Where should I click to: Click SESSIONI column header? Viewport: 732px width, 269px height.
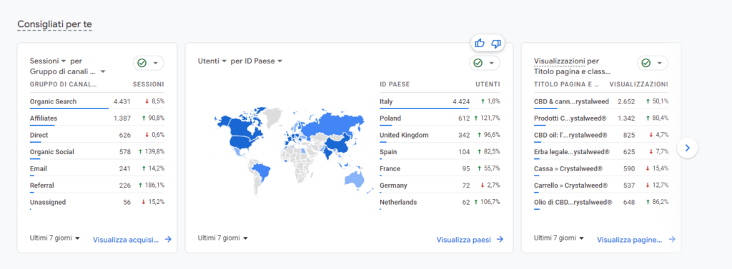coord(149,84)
